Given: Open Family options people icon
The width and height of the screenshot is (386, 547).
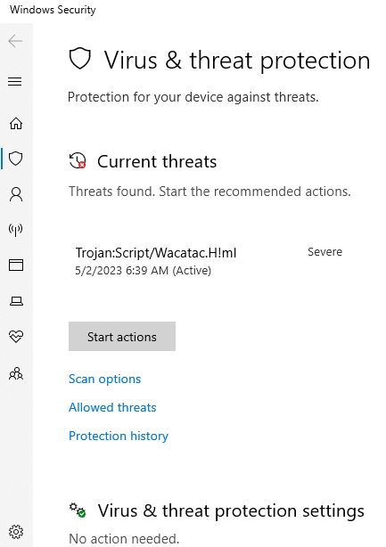Looking at the screenshot, I should (16, 373).
